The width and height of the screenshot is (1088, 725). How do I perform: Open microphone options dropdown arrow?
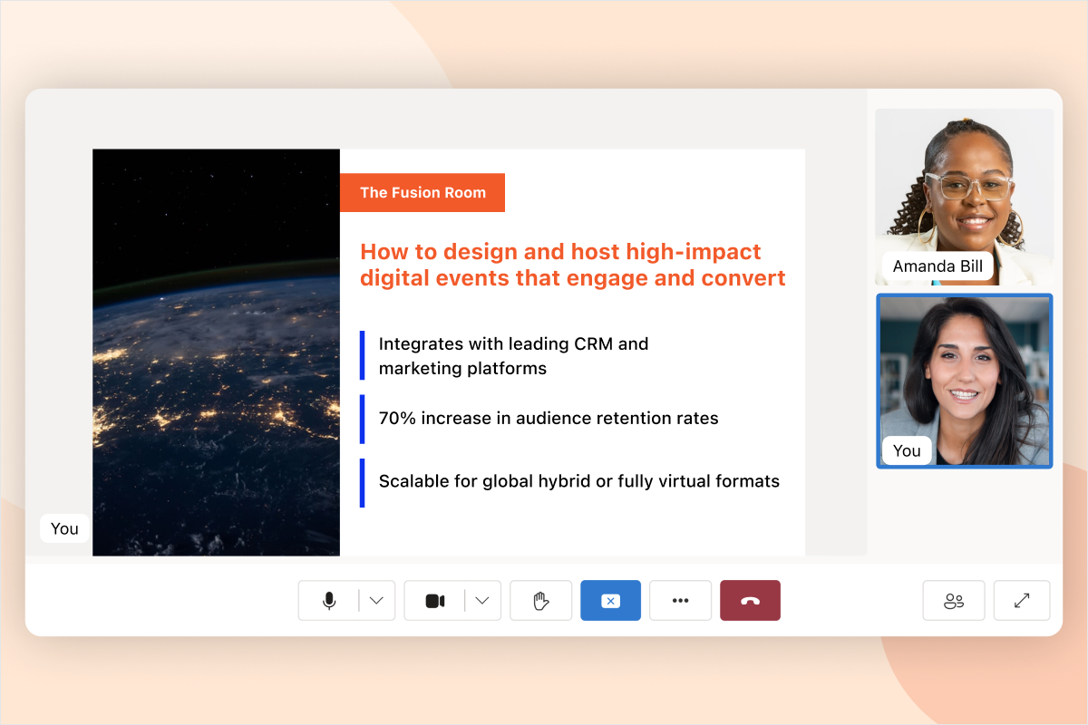(377, 601)
